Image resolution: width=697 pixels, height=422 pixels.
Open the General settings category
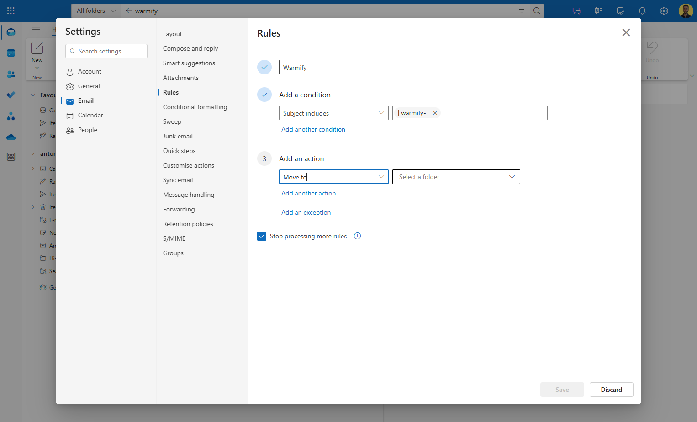click(x=89, y=86)
